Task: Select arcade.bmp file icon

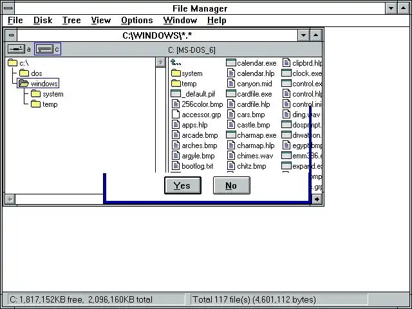Action: point(176,135)
